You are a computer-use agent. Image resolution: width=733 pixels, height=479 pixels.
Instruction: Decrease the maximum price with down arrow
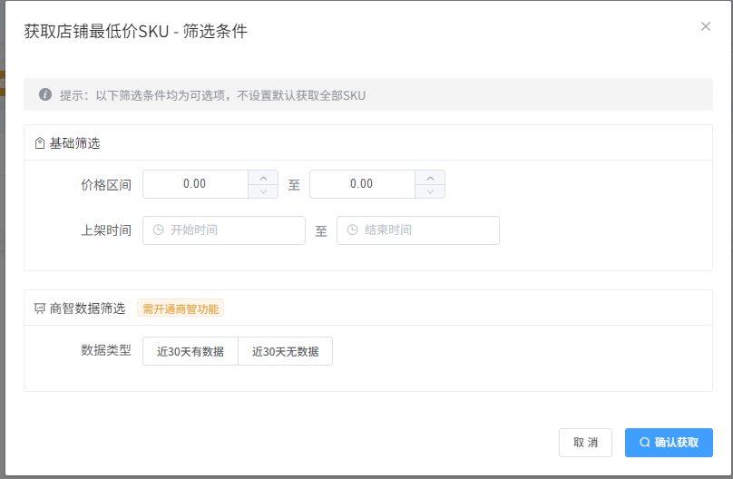(430, 191)
